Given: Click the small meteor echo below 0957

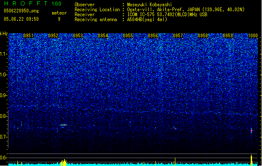Looking at the screenshot, I should pyautogui.click(x=175, y=128).
